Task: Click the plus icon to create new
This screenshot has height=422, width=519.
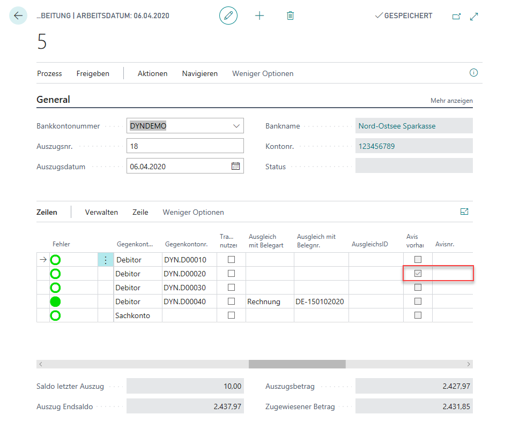Action: [x=259, y=16]
